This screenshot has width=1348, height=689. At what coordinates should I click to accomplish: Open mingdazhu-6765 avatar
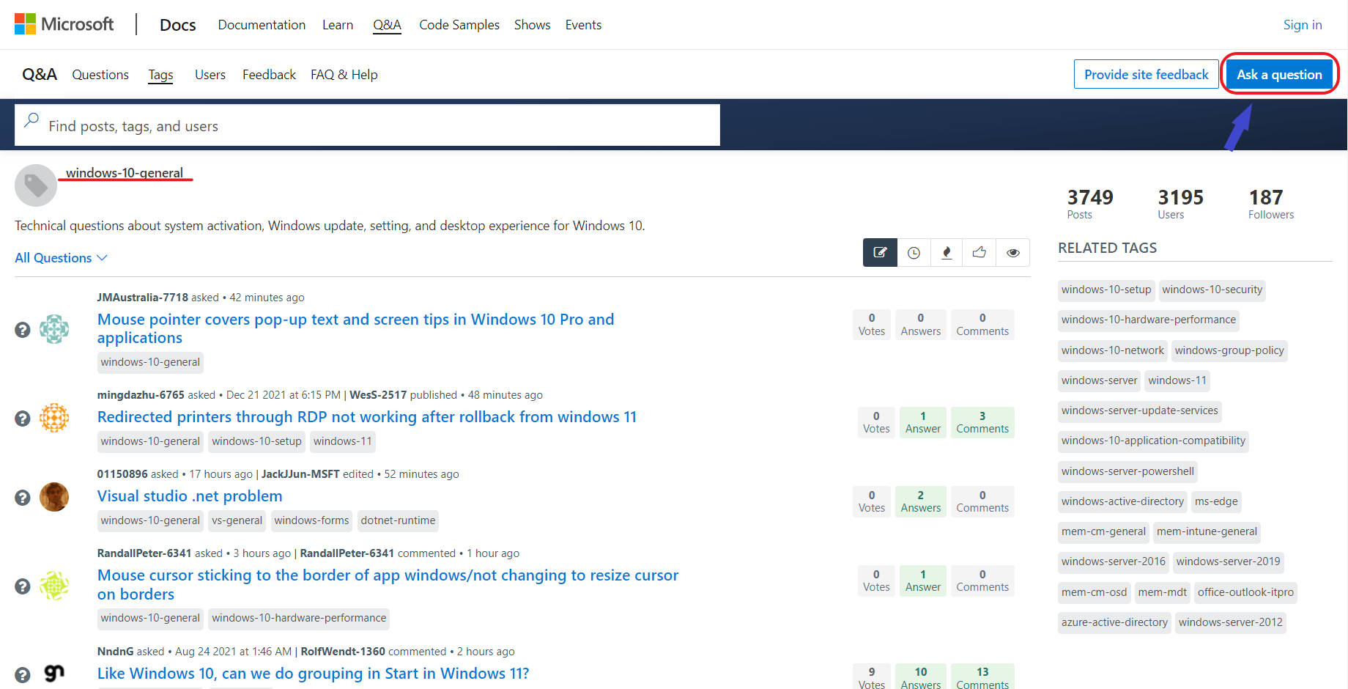click(54, 418)
